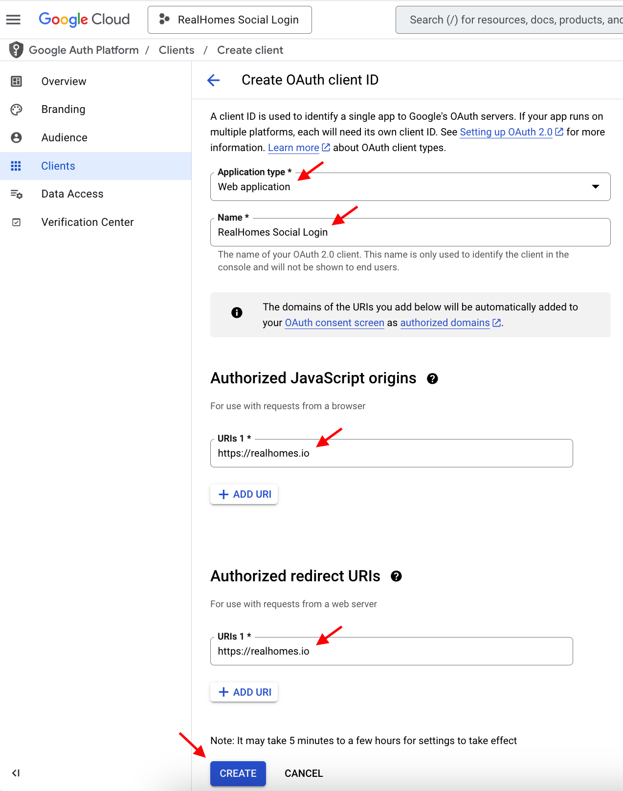Click the CANCEL button
The image size is (623, 791).
tap(304, 773)
